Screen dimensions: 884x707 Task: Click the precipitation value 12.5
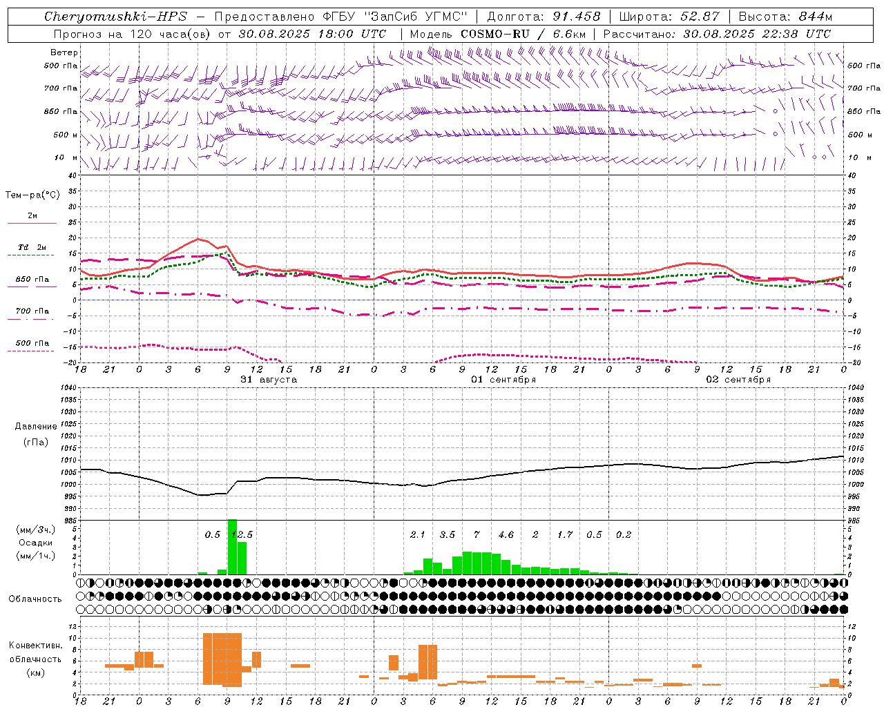[x=242, y=534]
